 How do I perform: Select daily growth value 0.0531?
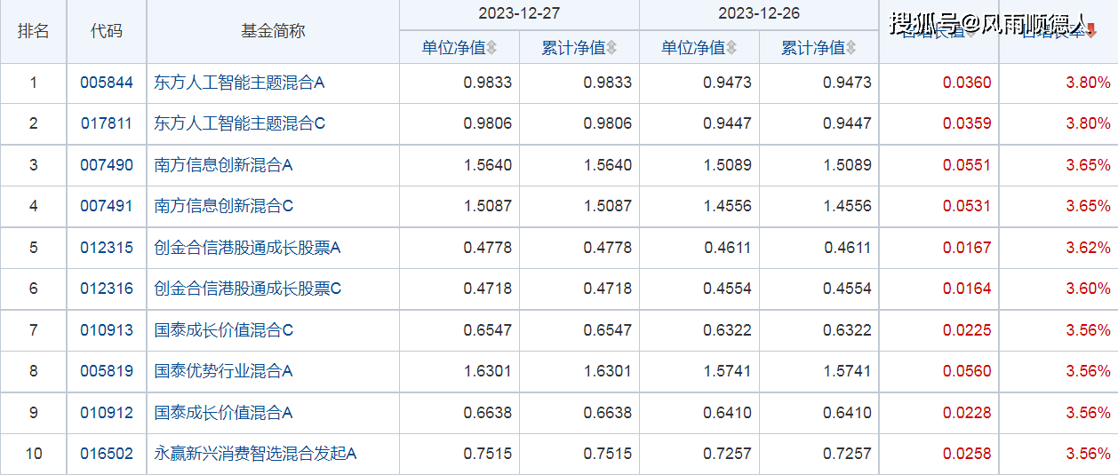pyautogui.click(x=967, y=206)
